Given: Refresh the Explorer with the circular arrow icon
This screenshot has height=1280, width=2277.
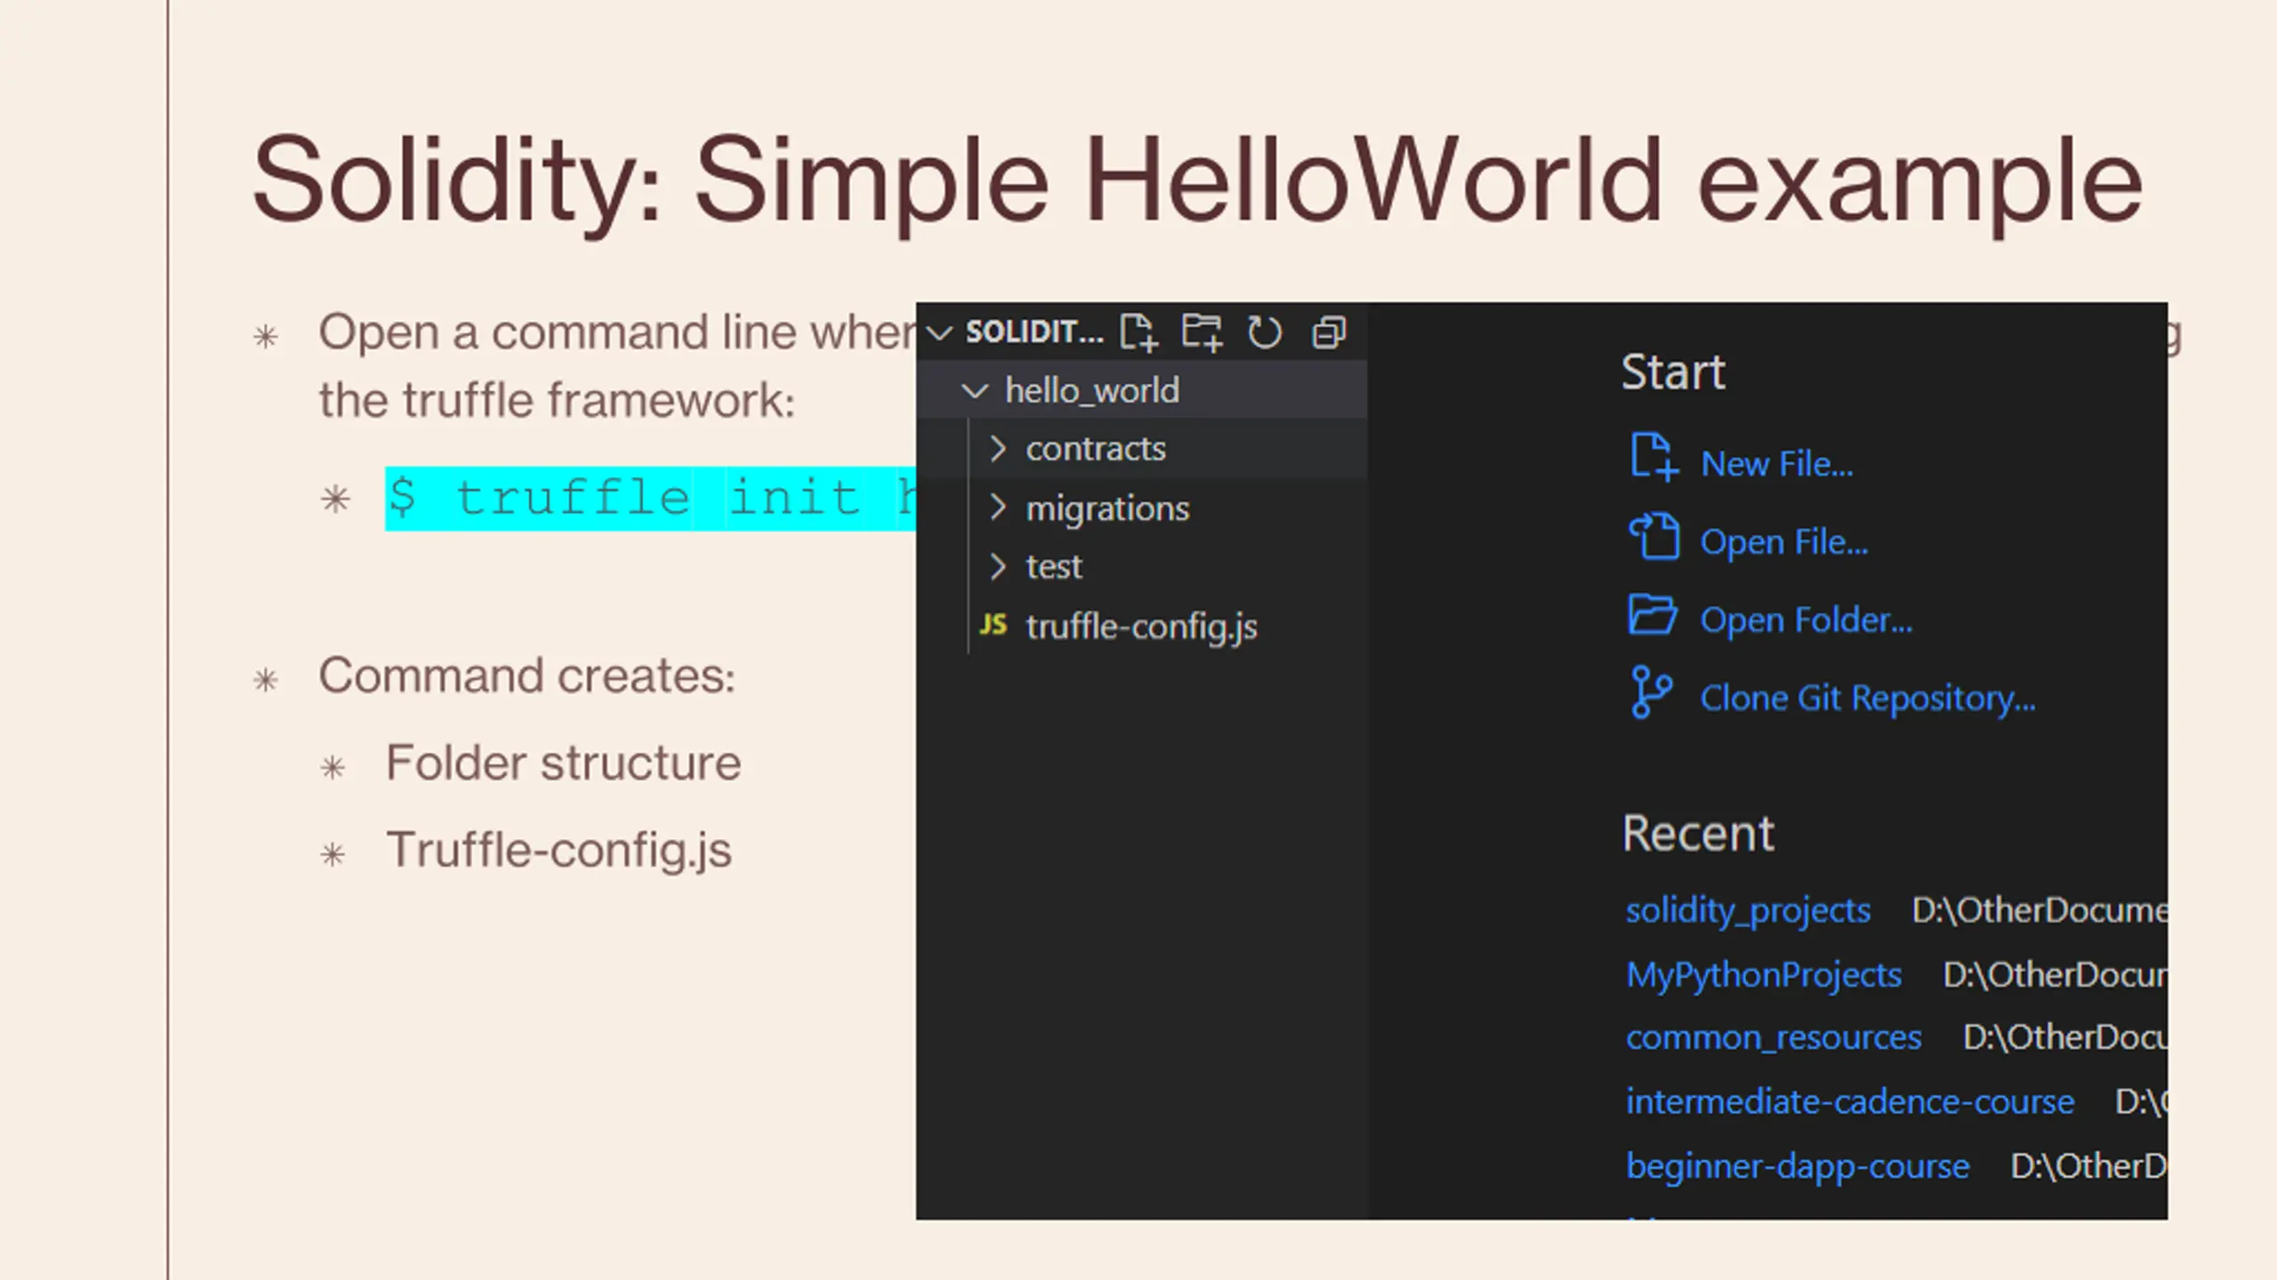Looking at the screenshot, I should [x=1265, y=332].
